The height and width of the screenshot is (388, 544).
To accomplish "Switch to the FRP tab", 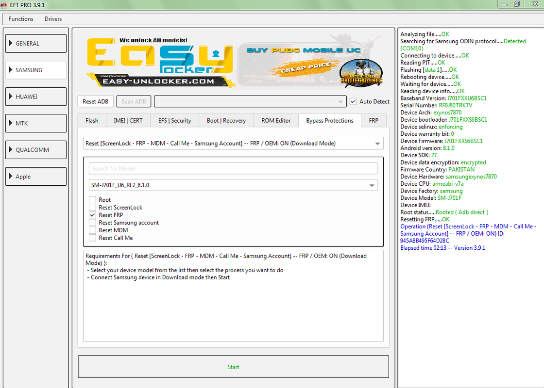I will (374, 121).
